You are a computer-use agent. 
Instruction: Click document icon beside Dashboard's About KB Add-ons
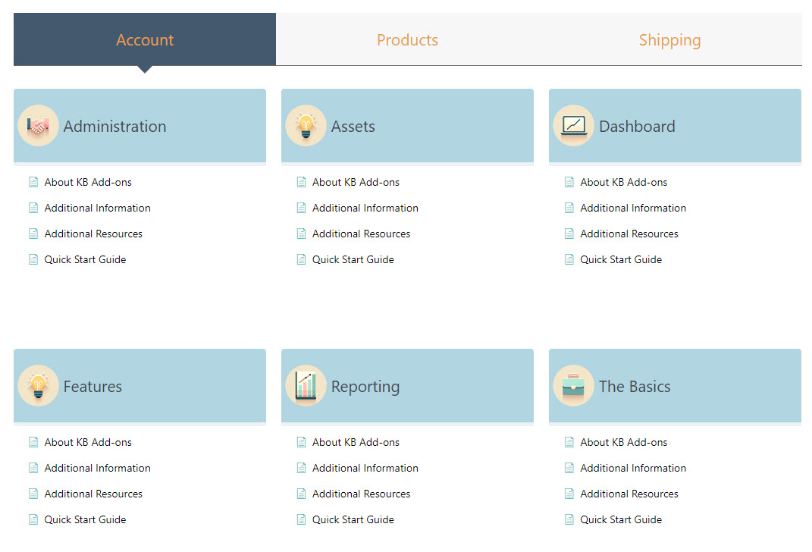click(x=569, y=182)
